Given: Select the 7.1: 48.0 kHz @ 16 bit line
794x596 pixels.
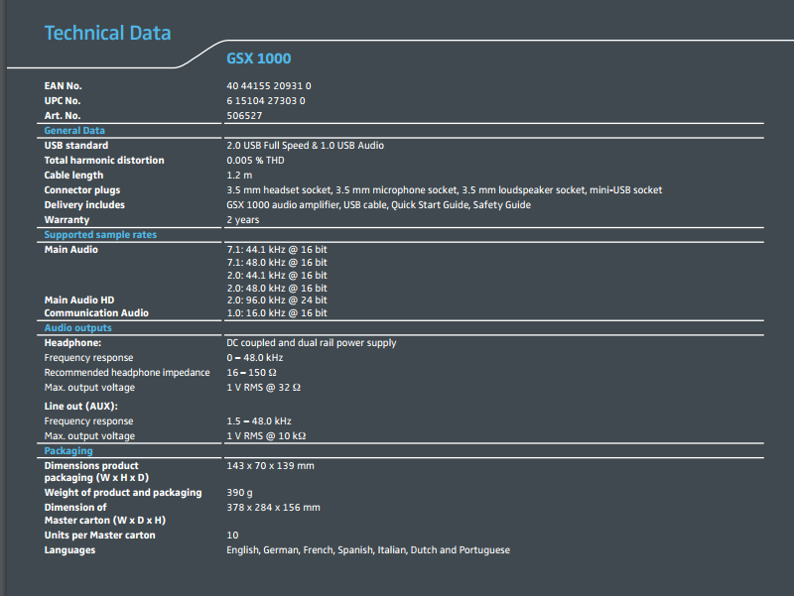Looking at the screenshot, I should [x=277, y=263].
